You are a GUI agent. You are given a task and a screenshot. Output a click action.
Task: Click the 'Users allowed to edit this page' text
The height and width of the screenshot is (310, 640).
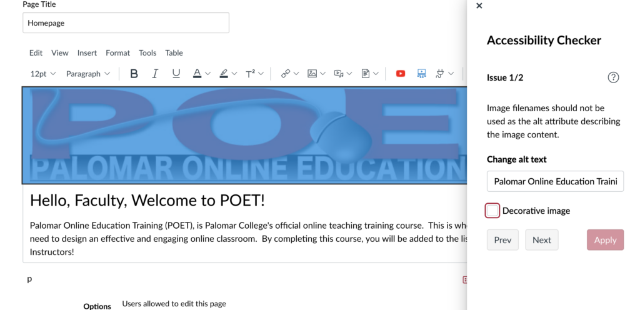tap(174, 304)
